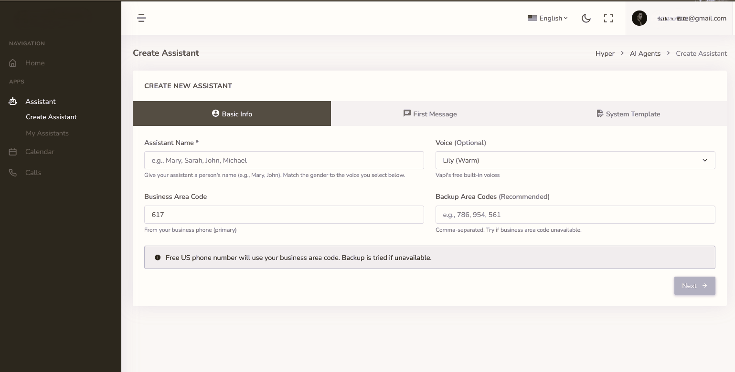Open My Assistants in sidebar
Image resolution: width=735 pixels, height=372 pixels.
coord(47,133)
